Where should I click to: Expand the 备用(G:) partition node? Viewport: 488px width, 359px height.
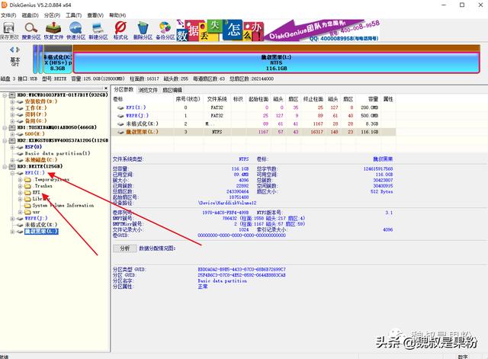click(12, 121)
